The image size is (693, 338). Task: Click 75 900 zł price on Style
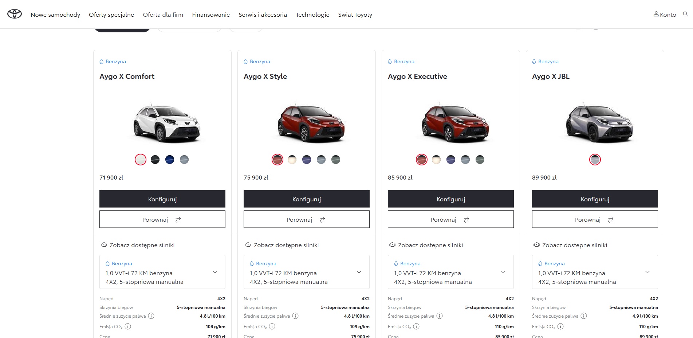click(256, 177)
